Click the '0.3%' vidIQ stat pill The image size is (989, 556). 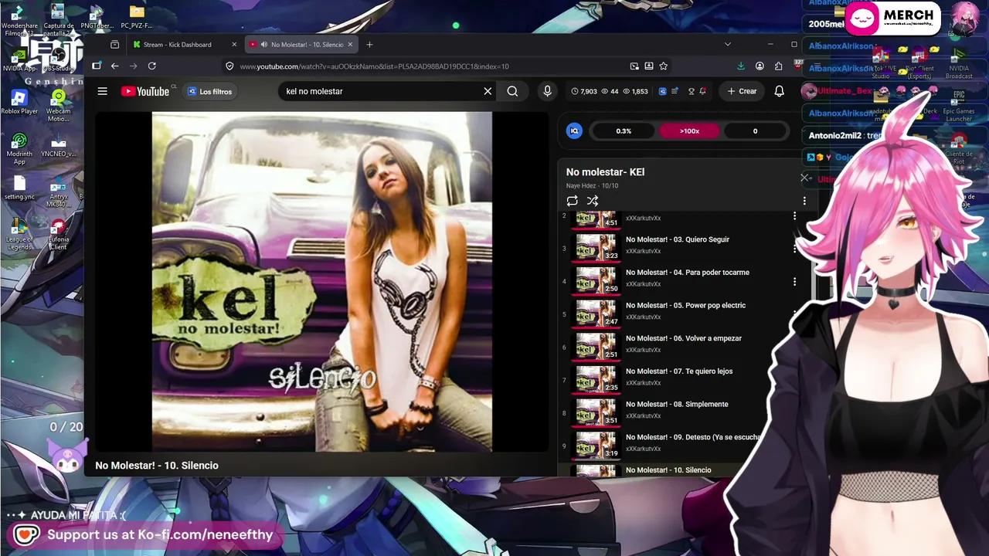pyautogui.click(x=624, y=131)
